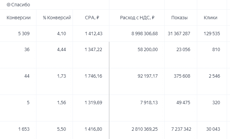Click spend value 2 810 369,25
Viewport: 230px width, 139px height.
144,129
